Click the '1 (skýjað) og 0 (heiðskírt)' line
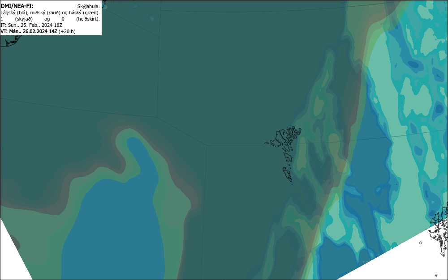This screenshot has height=280, width=448. coord(50,19)
